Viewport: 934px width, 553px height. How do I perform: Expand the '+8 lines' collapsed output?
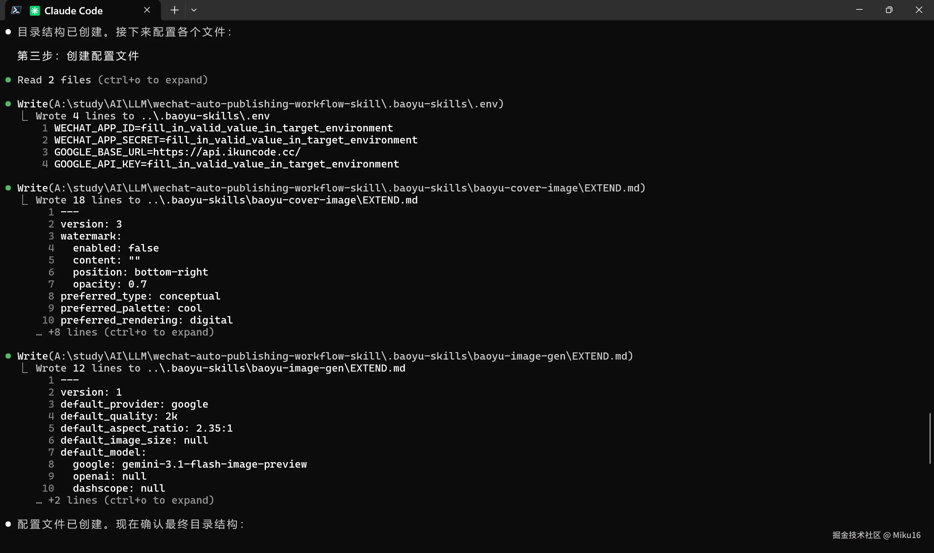pos(131,332)
